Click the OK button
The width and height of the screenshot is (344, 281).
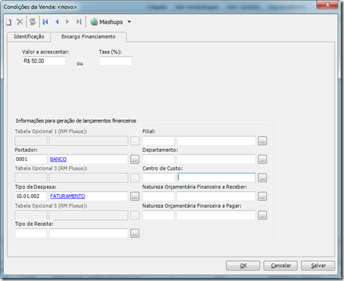pyautogui.click(x=243, y=266)
